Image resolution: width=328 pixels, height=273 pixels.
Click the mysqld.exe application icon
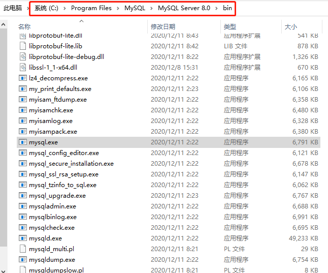coord(22,238)
